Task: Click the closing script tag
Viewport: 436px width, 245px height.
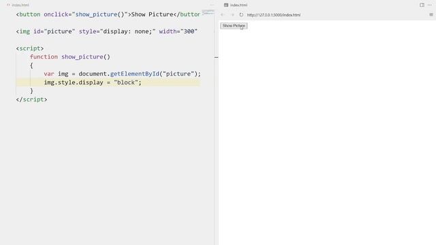Action: coord(31,99)
